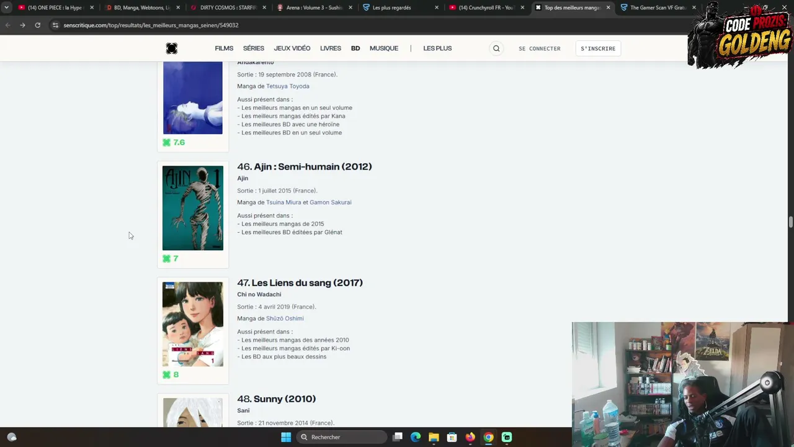Close the Top des meilleurs mangas tab
This screenshot has height=447, width=794.
pos(608,8)
